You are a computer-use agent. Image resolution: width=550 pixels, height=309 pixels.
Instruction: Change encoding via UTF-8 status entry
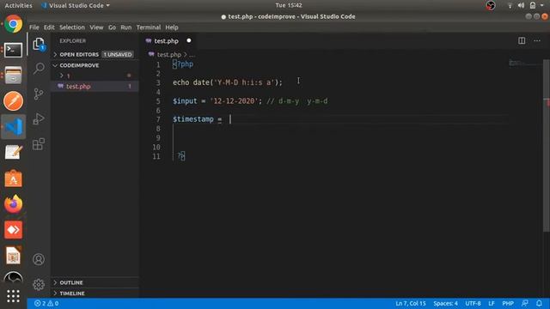point(473,303)
